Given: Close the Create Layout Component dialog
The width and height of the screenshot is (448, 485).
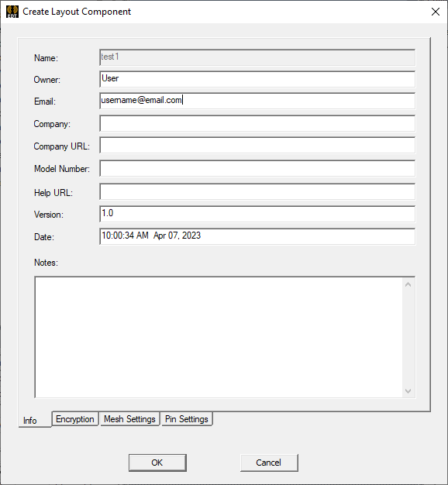Looking at the screenshot, I should point(436,12).
